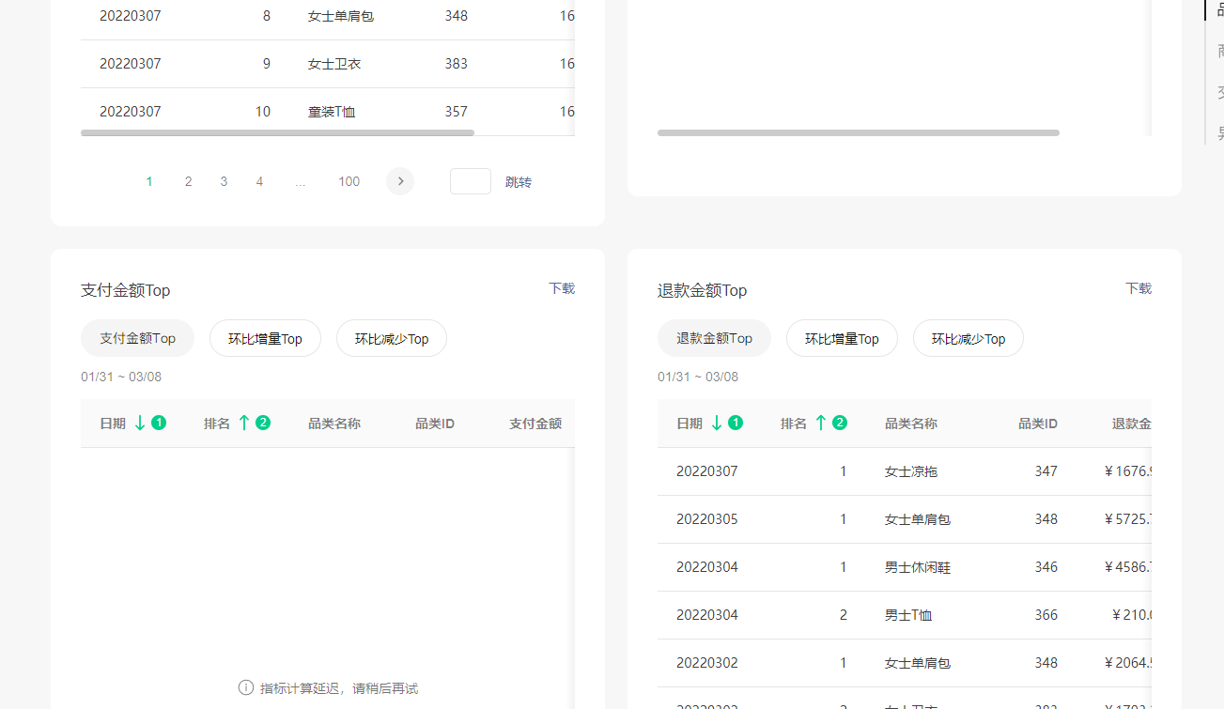Sort 退款金额Top table by 日期 descending arrow
Image resolution: width=1224 pixels, height=709 pixels.
tap(717, 424)
